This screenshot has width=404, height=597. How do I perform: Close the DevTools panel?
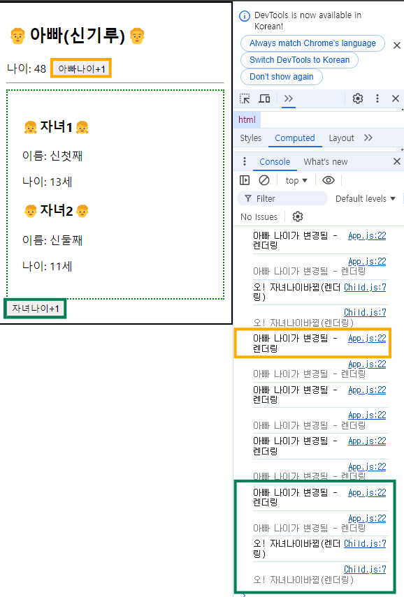(396, 98)
